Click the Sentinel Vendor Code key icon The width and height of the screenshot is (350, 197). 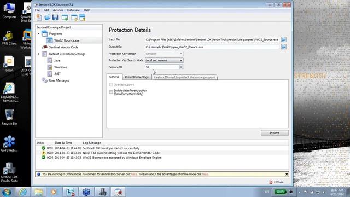pos(45,47)
